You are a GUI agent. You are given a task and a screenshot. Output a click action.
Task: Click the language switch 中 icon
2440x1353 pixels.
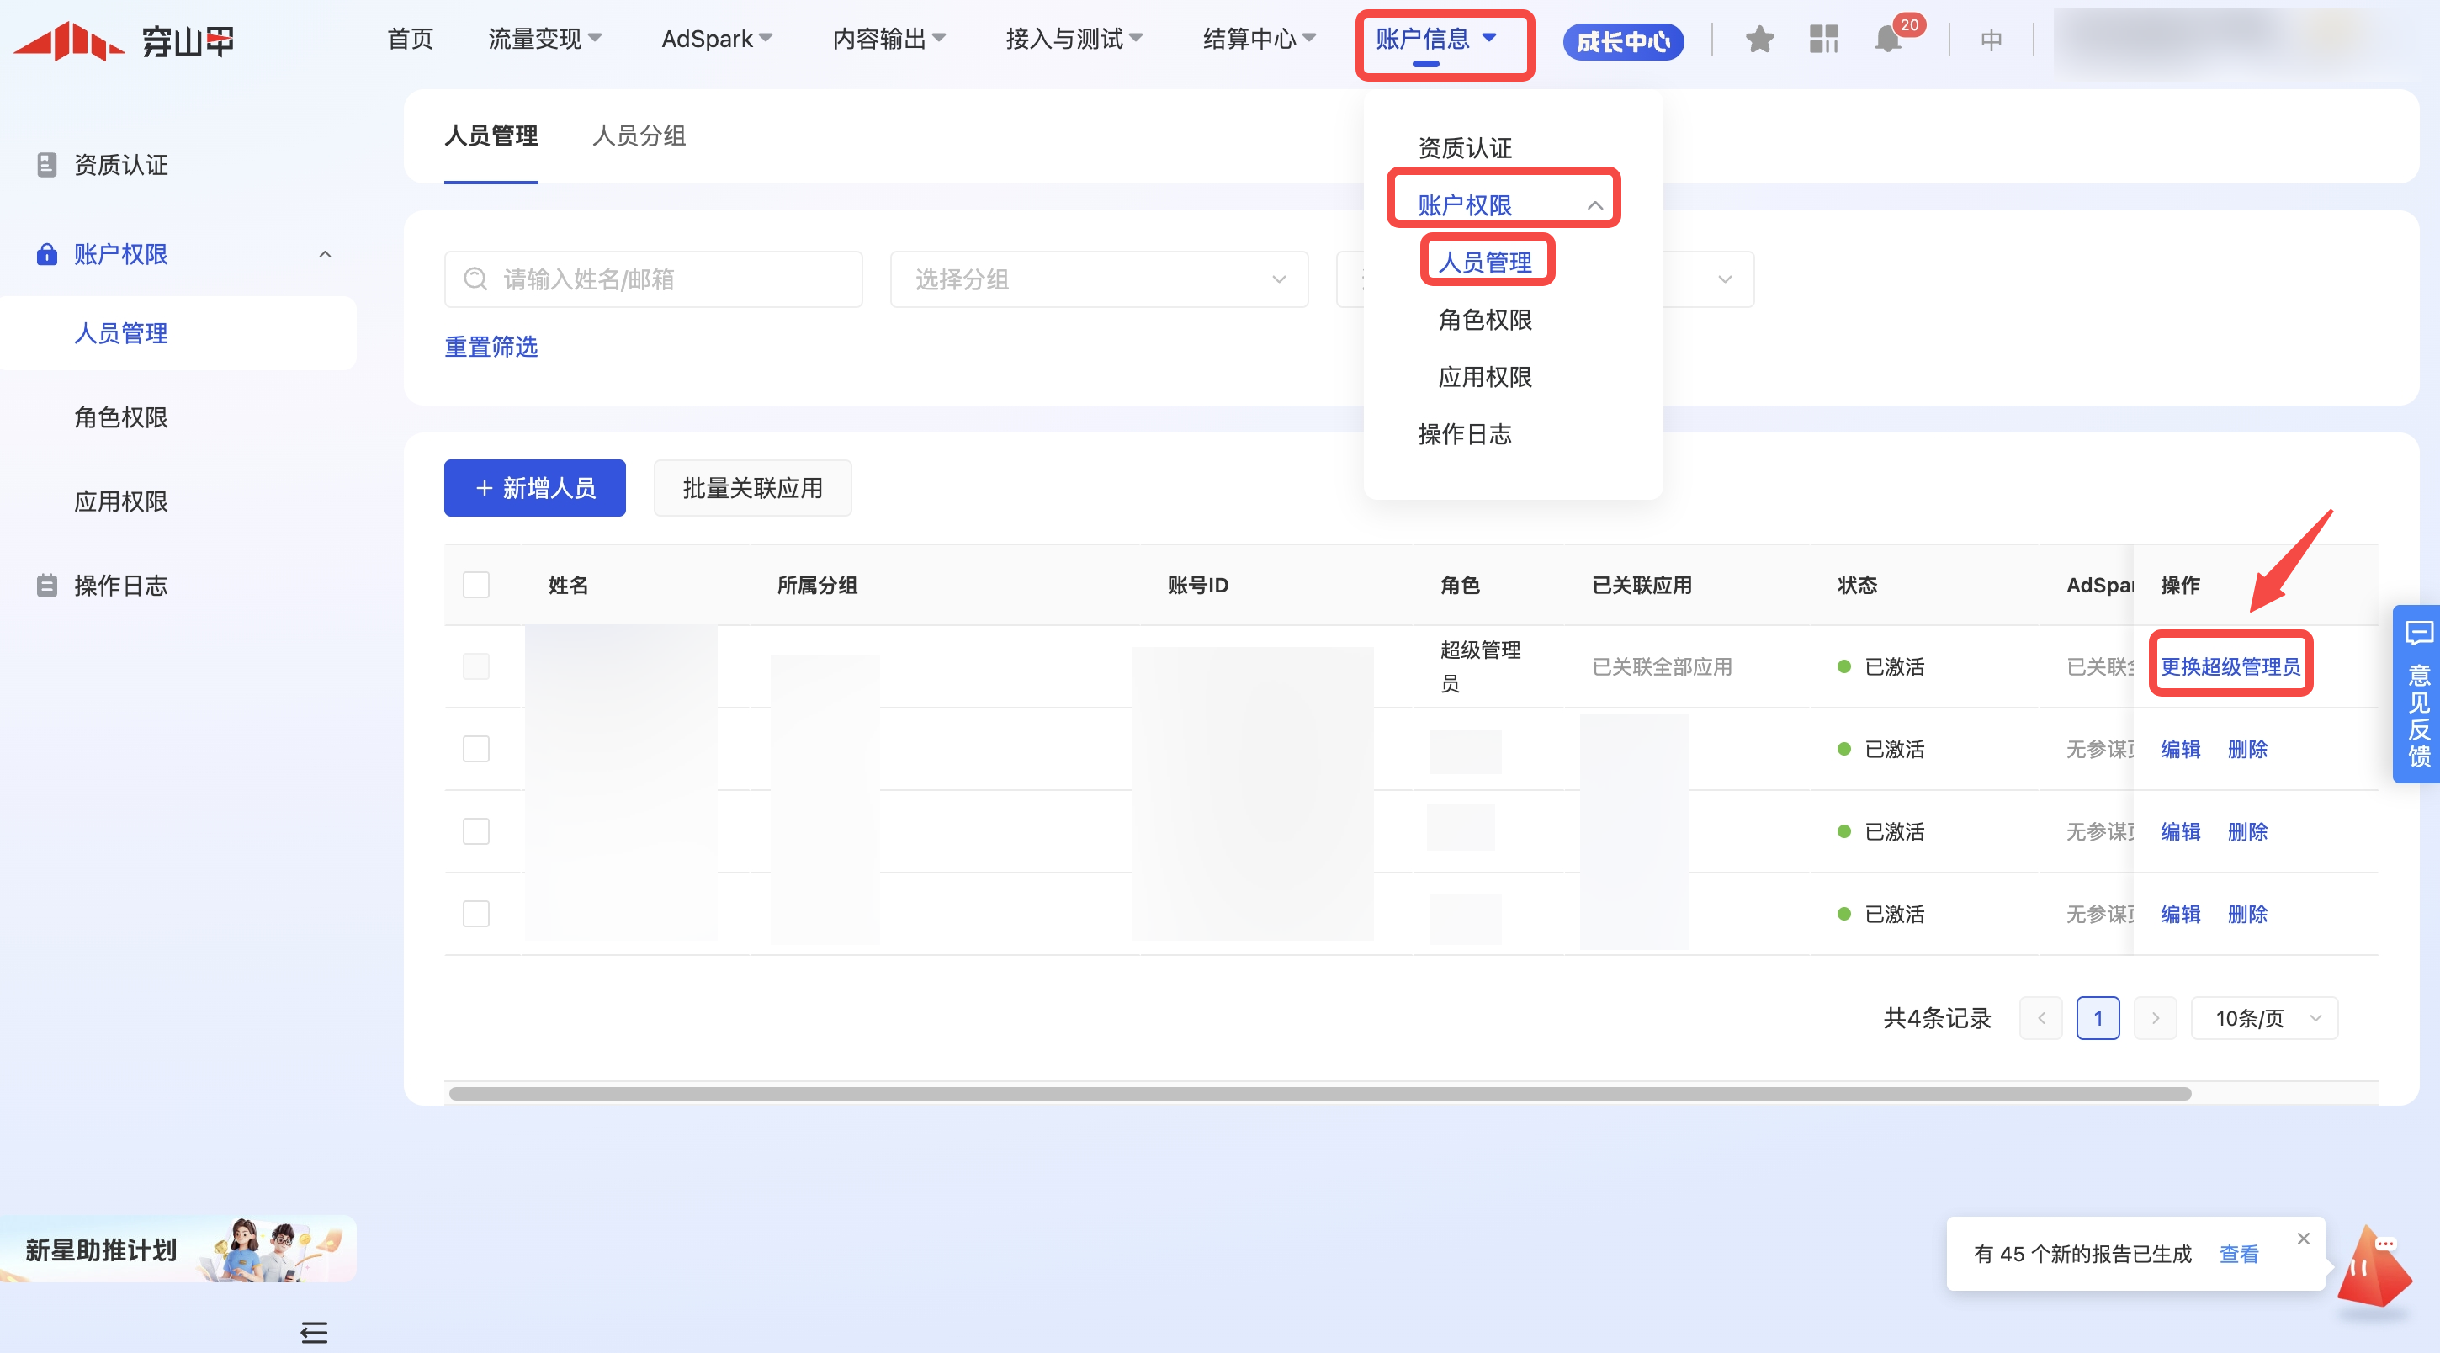coord(1991,40)
